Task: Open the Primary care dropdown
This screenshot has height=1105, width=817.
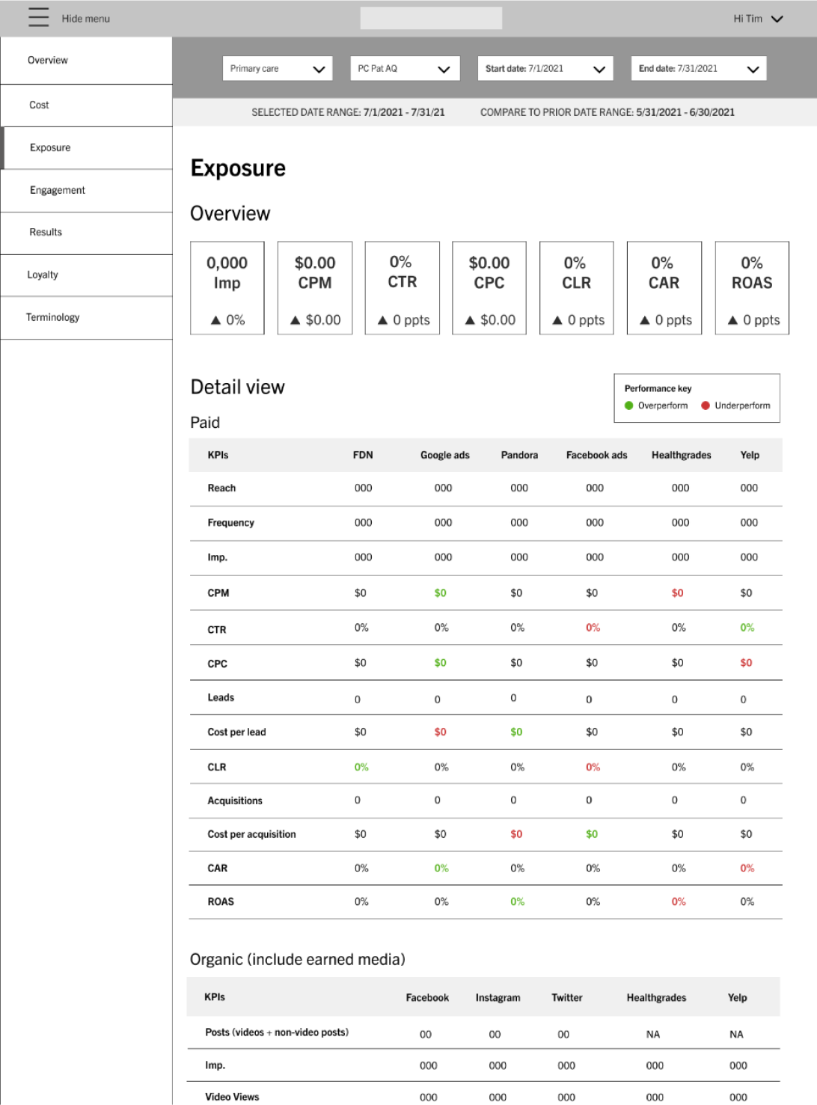Action: pos(278,69)
